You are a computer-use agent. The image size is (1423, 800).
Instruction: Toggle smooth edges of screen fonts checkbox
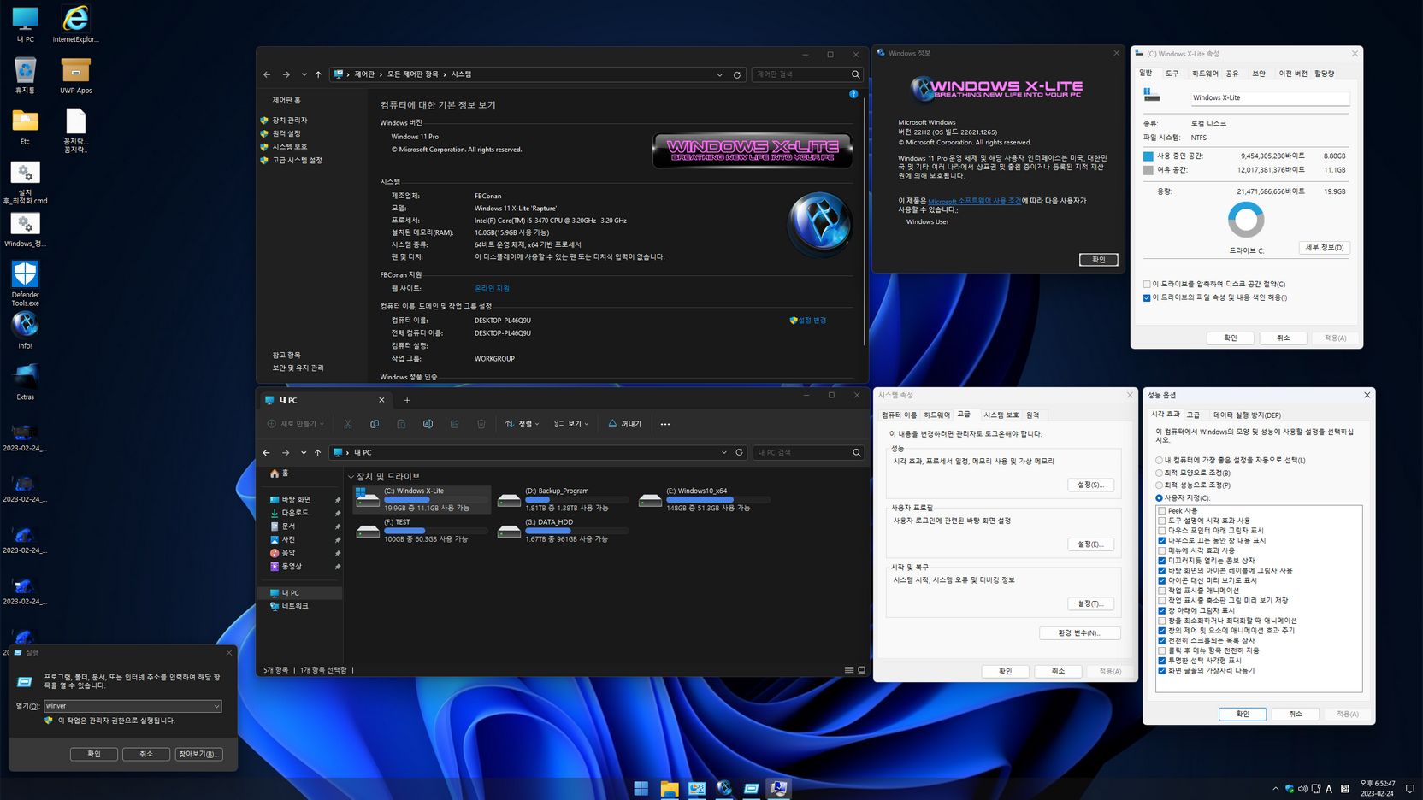[x=1161, y=671]
